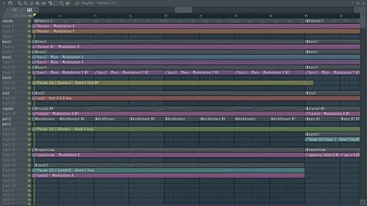The image size is (367, 206).
Task: Mute the first bass1 track
Action: [x=29, y=42]
